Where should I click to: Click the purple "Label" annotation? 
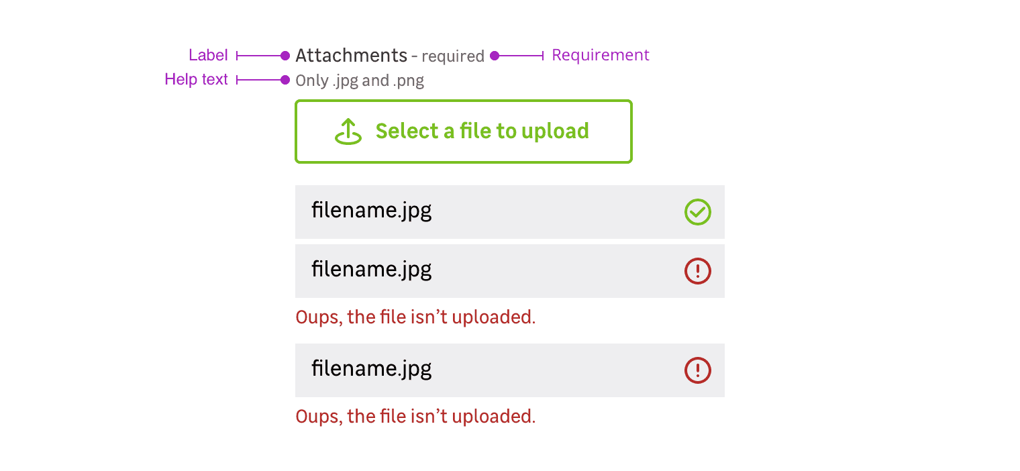pos(208,55)
